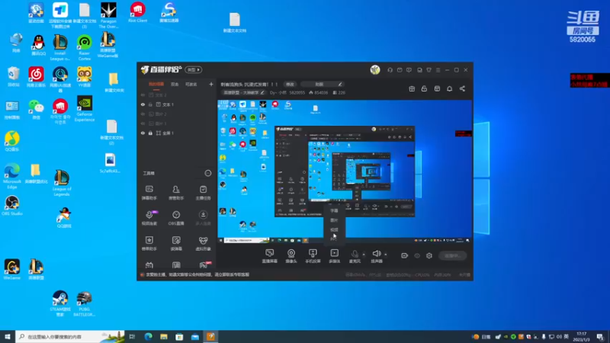Open OBS Studio desktop shortcut
This screenshot has width=610, height=343.
pyautogui.click(x=12, y=206)
